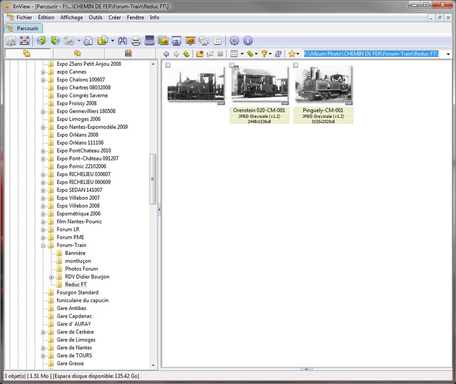Click the screen capture camera icon

pos(177,41)
